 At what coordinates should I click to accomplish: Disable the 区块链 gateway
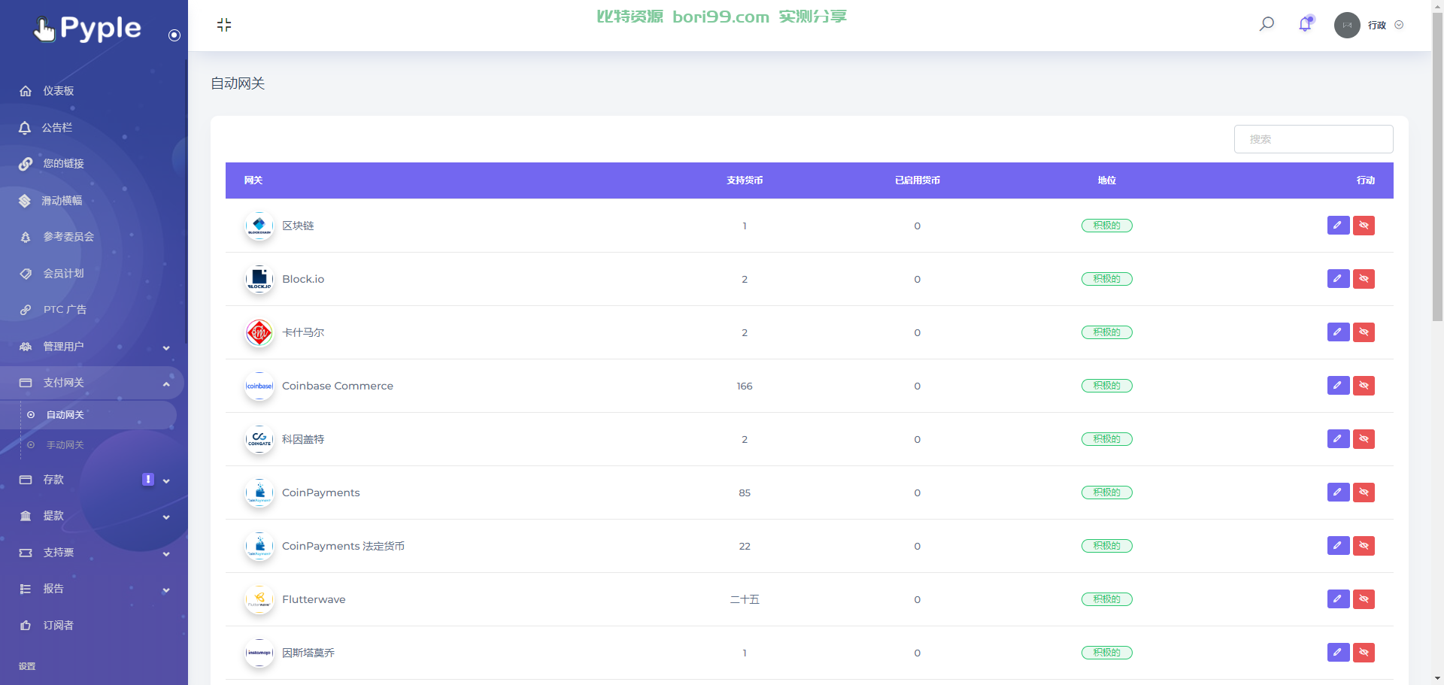(x=1364, y=226)
